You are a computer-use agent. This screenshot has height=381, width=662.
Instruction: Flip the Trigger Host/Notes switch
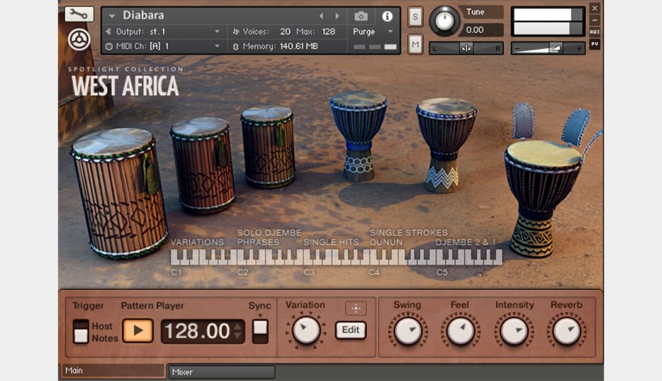coord(81,331)
